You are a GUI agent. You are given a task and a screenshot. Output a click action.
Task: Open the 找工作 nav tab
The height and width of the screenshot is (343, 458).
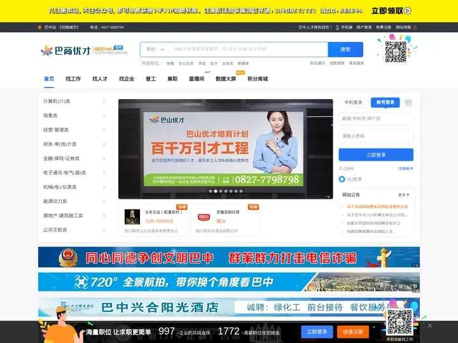point(73,79)
